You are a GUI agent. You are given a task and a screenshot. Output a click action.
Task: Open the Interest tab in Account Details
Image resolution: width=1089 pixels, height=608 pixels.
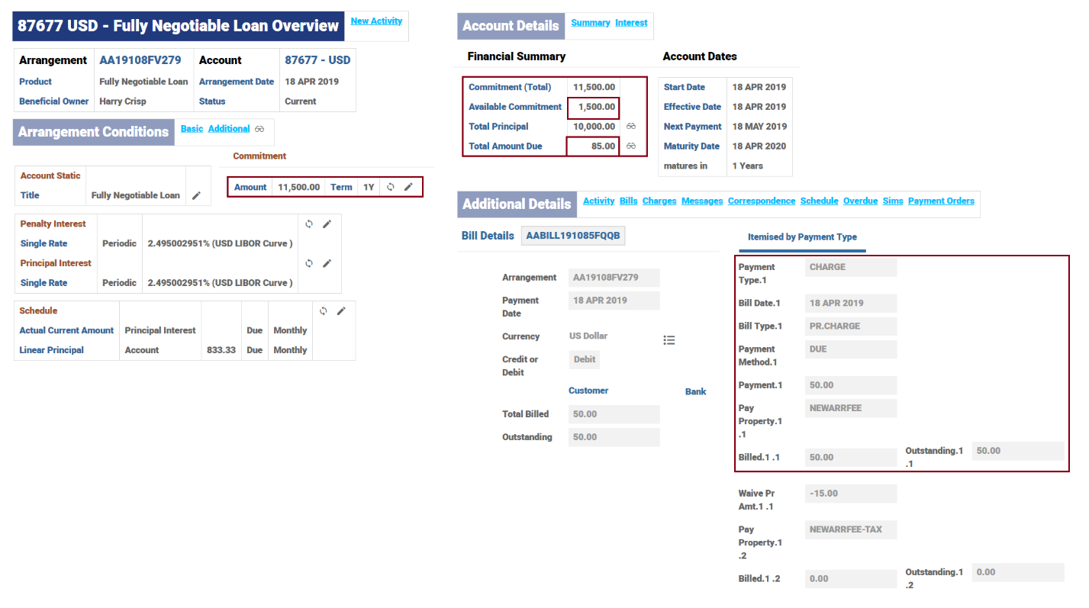[x=631, y=23]
